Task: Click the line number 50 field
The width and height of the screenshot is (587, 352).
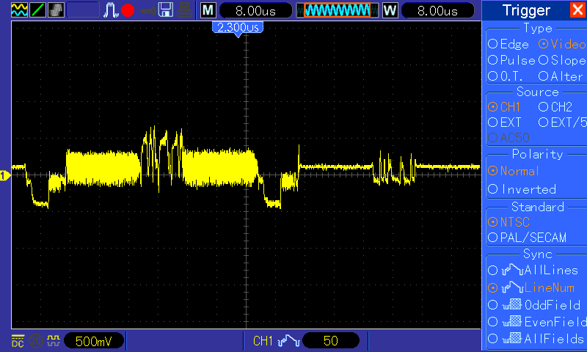Action: pos(331,340)
